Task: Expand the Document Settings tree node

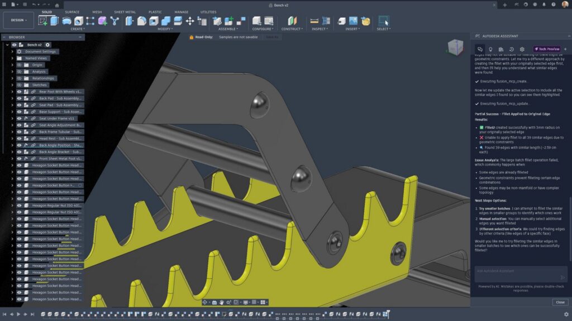Action: [x=12, y=51]
